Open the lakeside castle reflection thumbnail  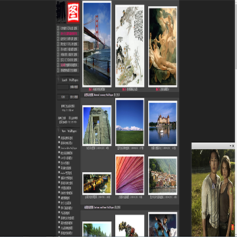163,123
